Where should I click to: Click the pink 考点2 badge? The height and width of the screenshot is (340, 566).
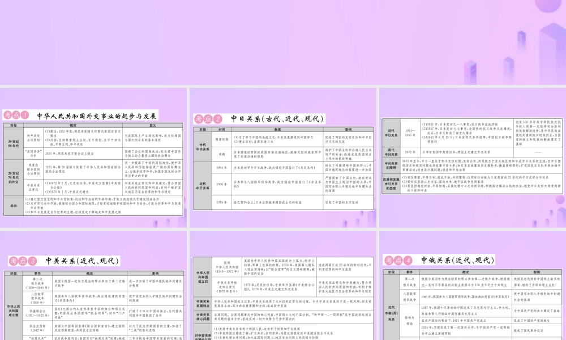tap(208, 119)
